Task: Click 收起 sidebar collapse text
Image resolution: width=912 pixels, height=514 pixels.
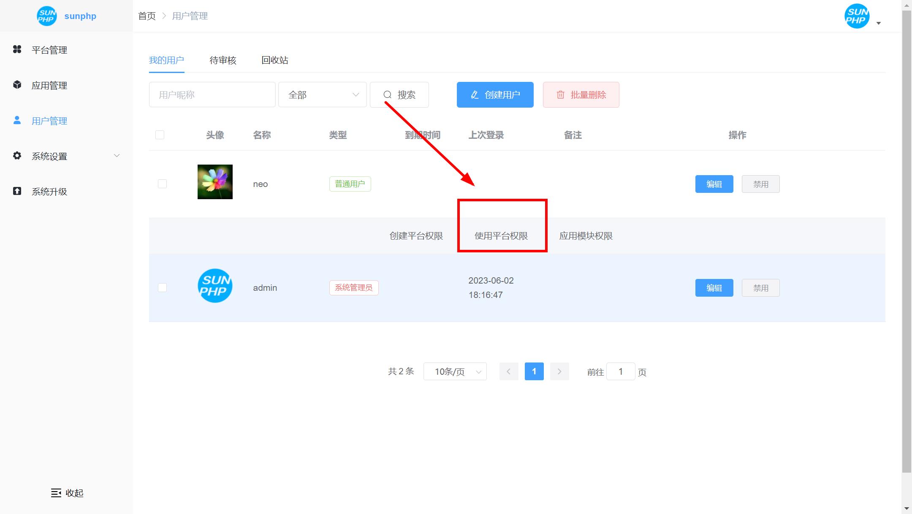Action: [x=75, y=493]
